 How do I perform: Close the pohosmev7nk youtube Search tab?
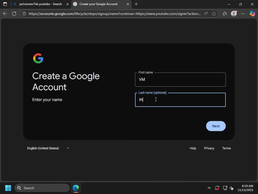pyautogui.click(x=68, y=4)
